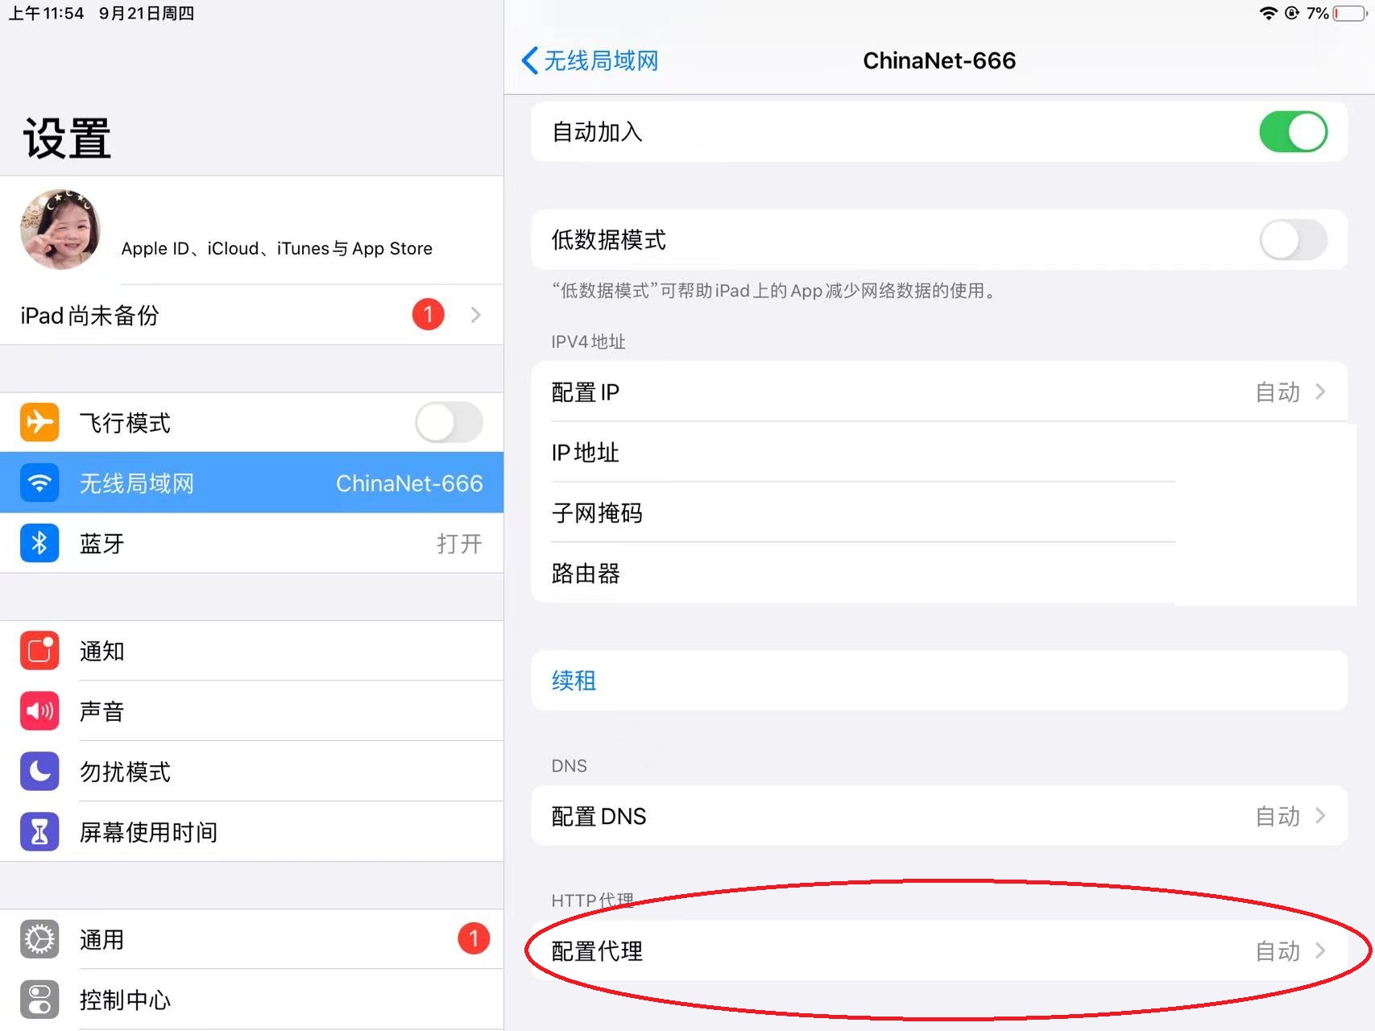
Task: Tap the ChinaNet-666 page title
Action: coord(939,60)
